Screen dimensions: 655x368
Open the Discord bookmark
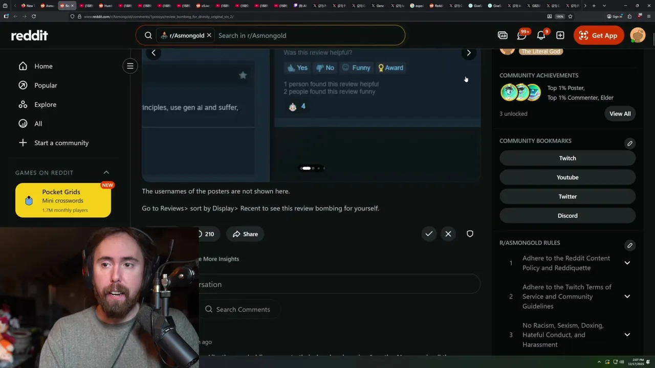[x=567, y=216]
